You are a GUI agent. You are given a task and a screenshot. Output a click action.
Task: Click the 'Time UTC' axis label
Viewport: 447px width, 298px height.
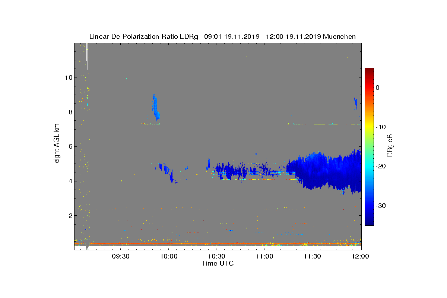218,263
